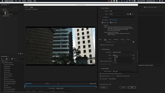Collapse User Presets & Groups tree
Image resolution: width=165 pixels, height=93 pixels.
[1, 63]
